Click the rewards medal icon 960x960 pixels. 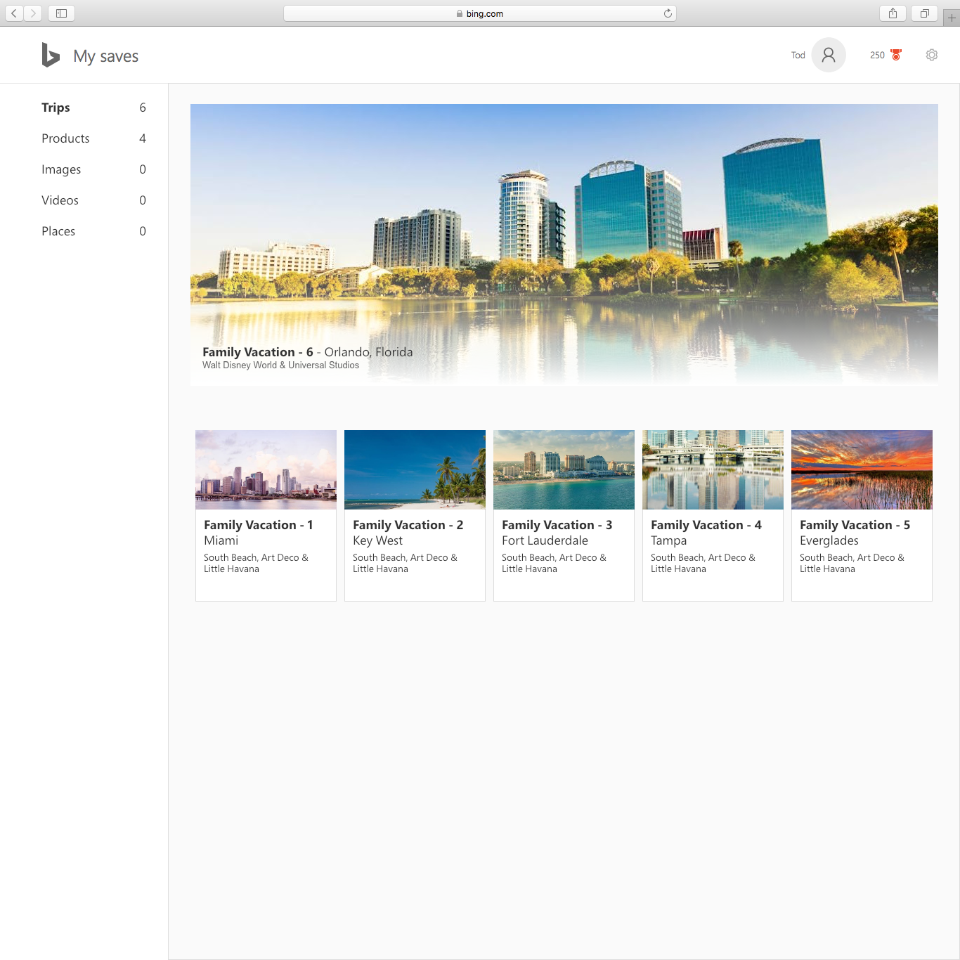click(896, 55)
